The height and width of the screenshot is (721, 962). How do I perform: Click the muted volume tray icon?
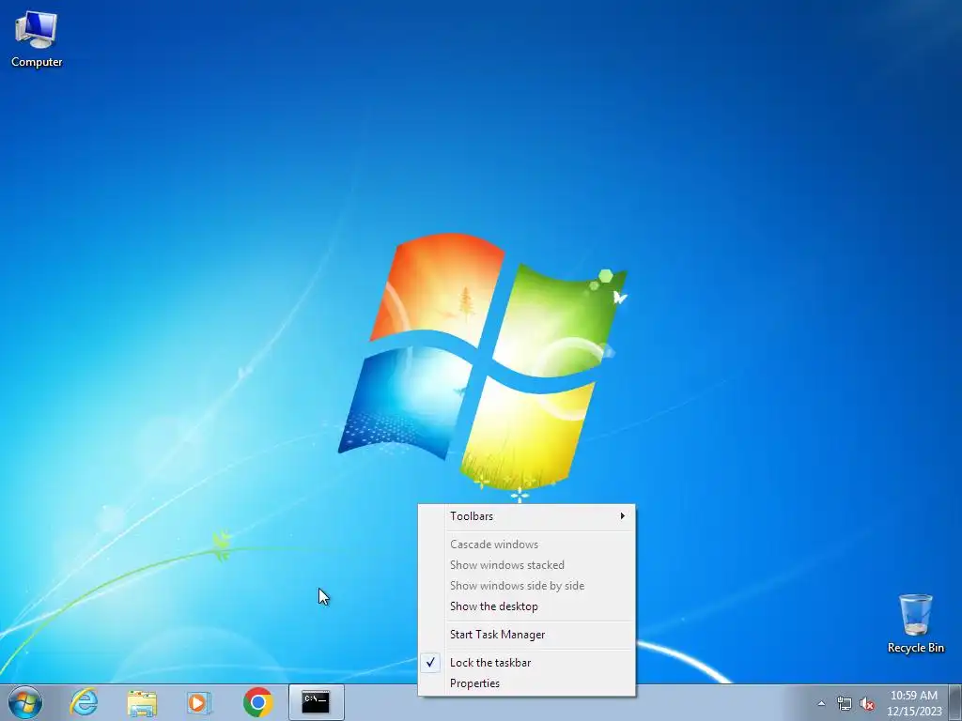tap(867, 704)
